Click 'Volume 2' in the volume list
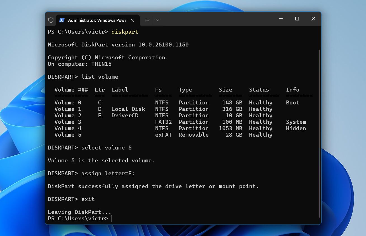The height and width of the screenshot is (236, 366). [x=68, y=115]
